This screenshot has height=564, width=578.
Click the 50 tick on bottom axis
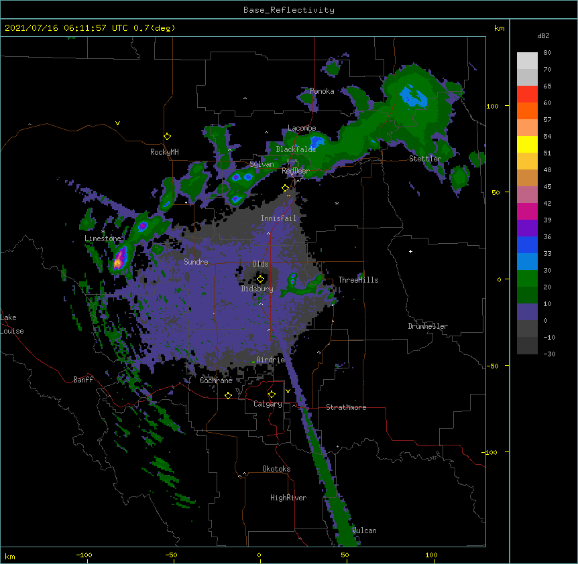pos(345,555)
